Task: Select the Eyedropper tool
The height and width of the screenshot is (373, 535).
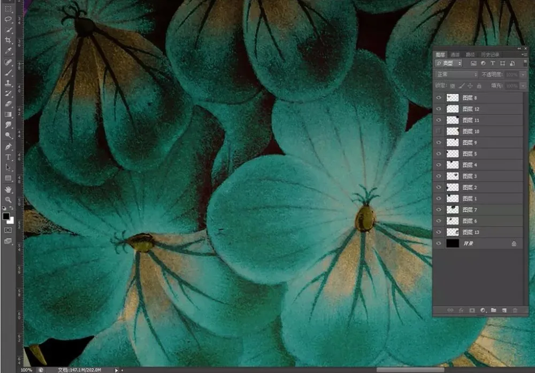Action: [8, 51]
